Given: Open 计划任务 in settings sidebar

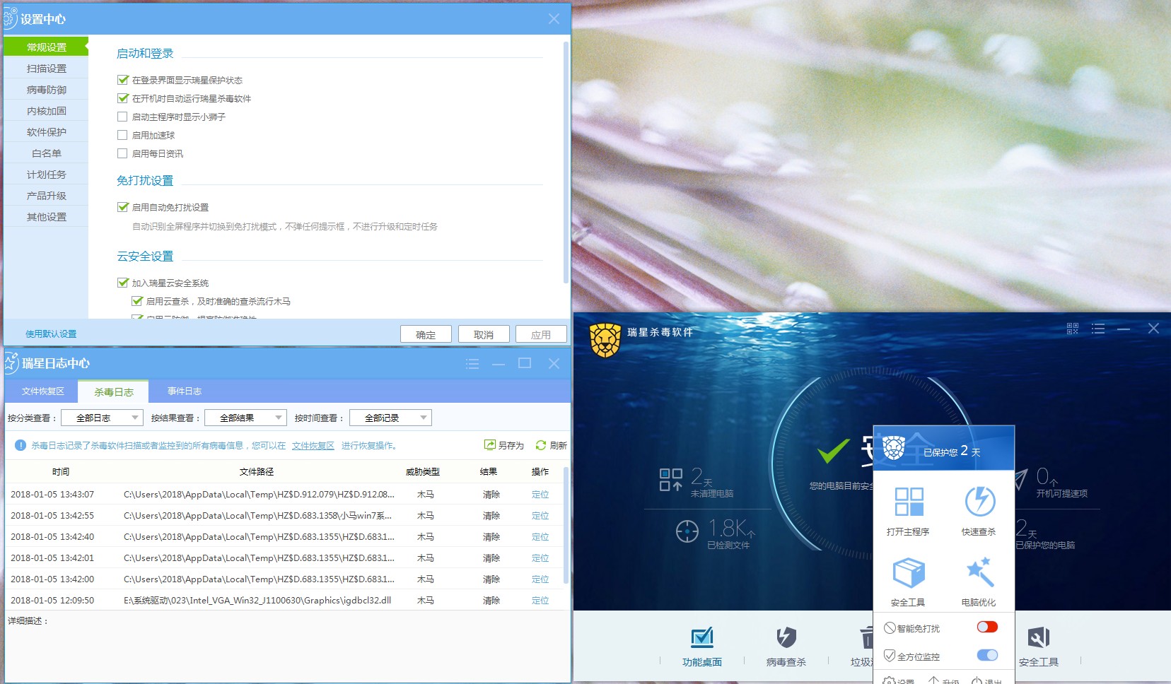Looking at the screenshot, I should 46,175.
